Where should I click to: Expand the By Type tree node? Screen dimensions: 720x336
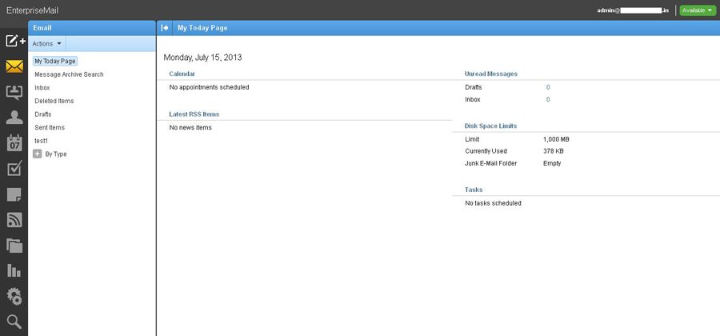coord(38,154)
